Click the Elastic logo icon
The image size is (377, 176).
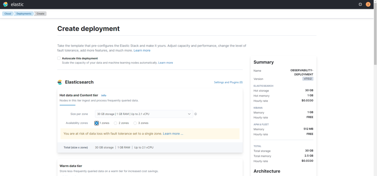tap(5, 4)
